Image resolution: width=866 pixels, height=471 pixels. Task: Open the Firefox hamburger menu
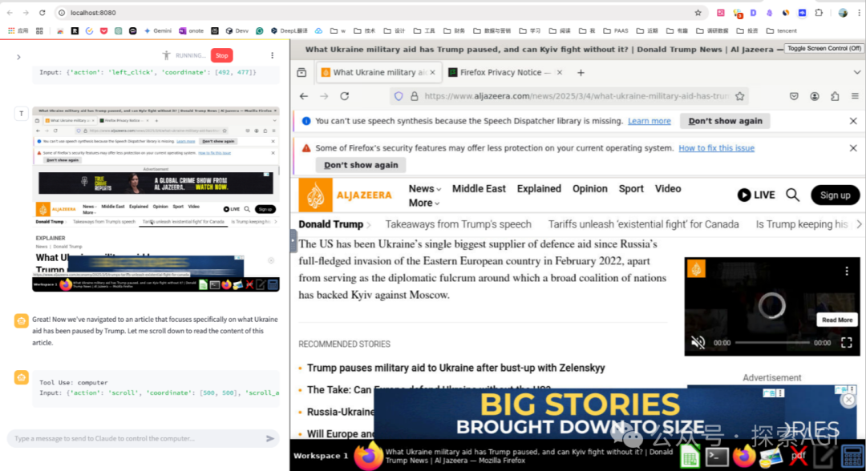point(855,96)
